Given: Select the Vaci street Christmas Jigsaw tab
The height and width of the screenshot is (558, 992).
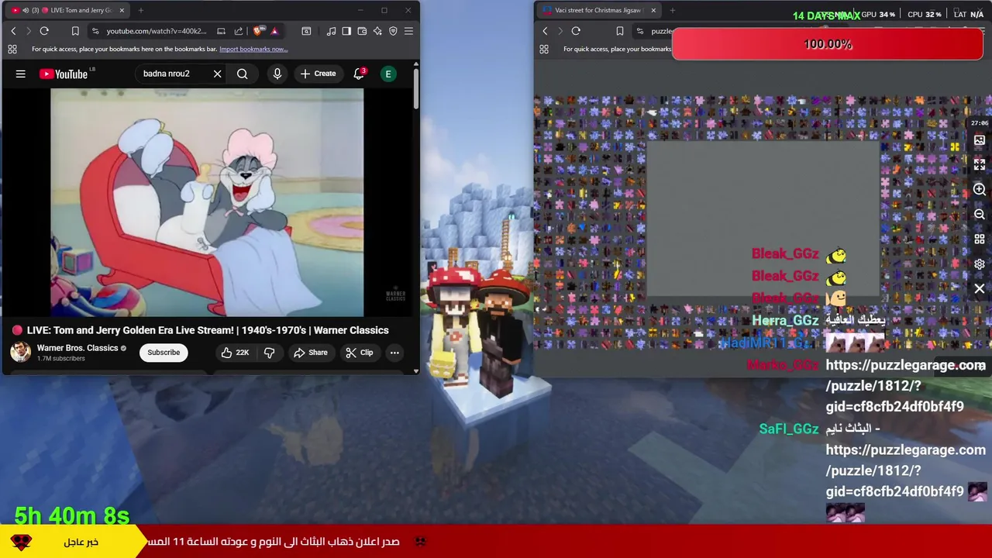Looking at the screenshot, I should point(598,10).
